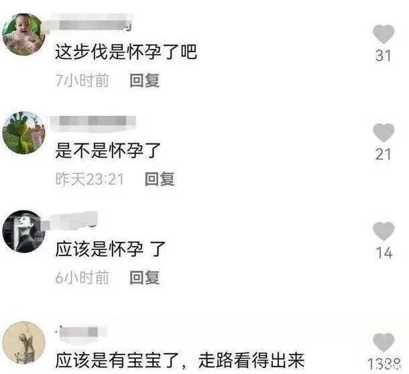This screenshot has width=409, height=374.
Task: Open the baby photo avatar profile
Action: click(x=23, y=35)
